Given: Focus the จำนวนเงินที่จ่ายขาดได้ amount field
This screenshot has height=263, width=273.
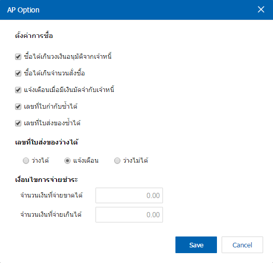Looking at the screenshot, I should coord(129,195).
